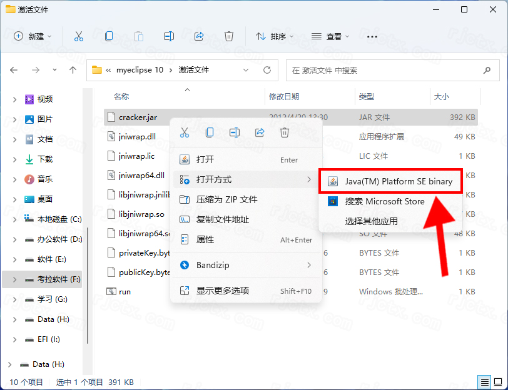This screenshot has height=390, width=508.
Task: Choose Java(TM) Platform SE binary
Action: click(390, 181)
